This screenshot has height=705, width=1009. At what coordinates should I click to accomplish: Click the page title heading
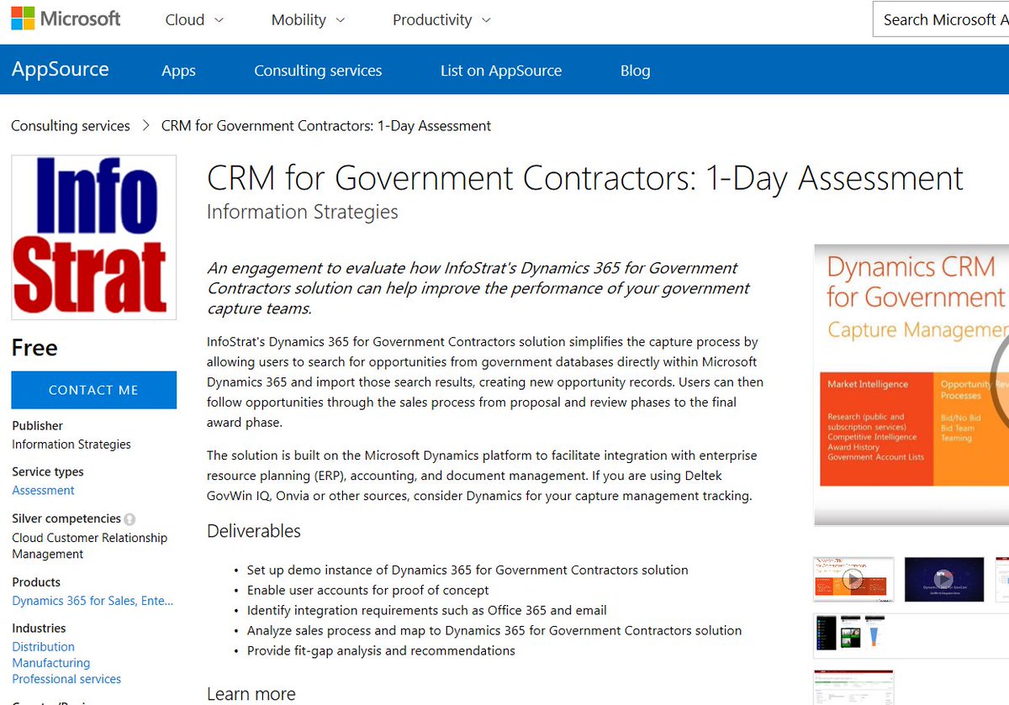point(585,178)
